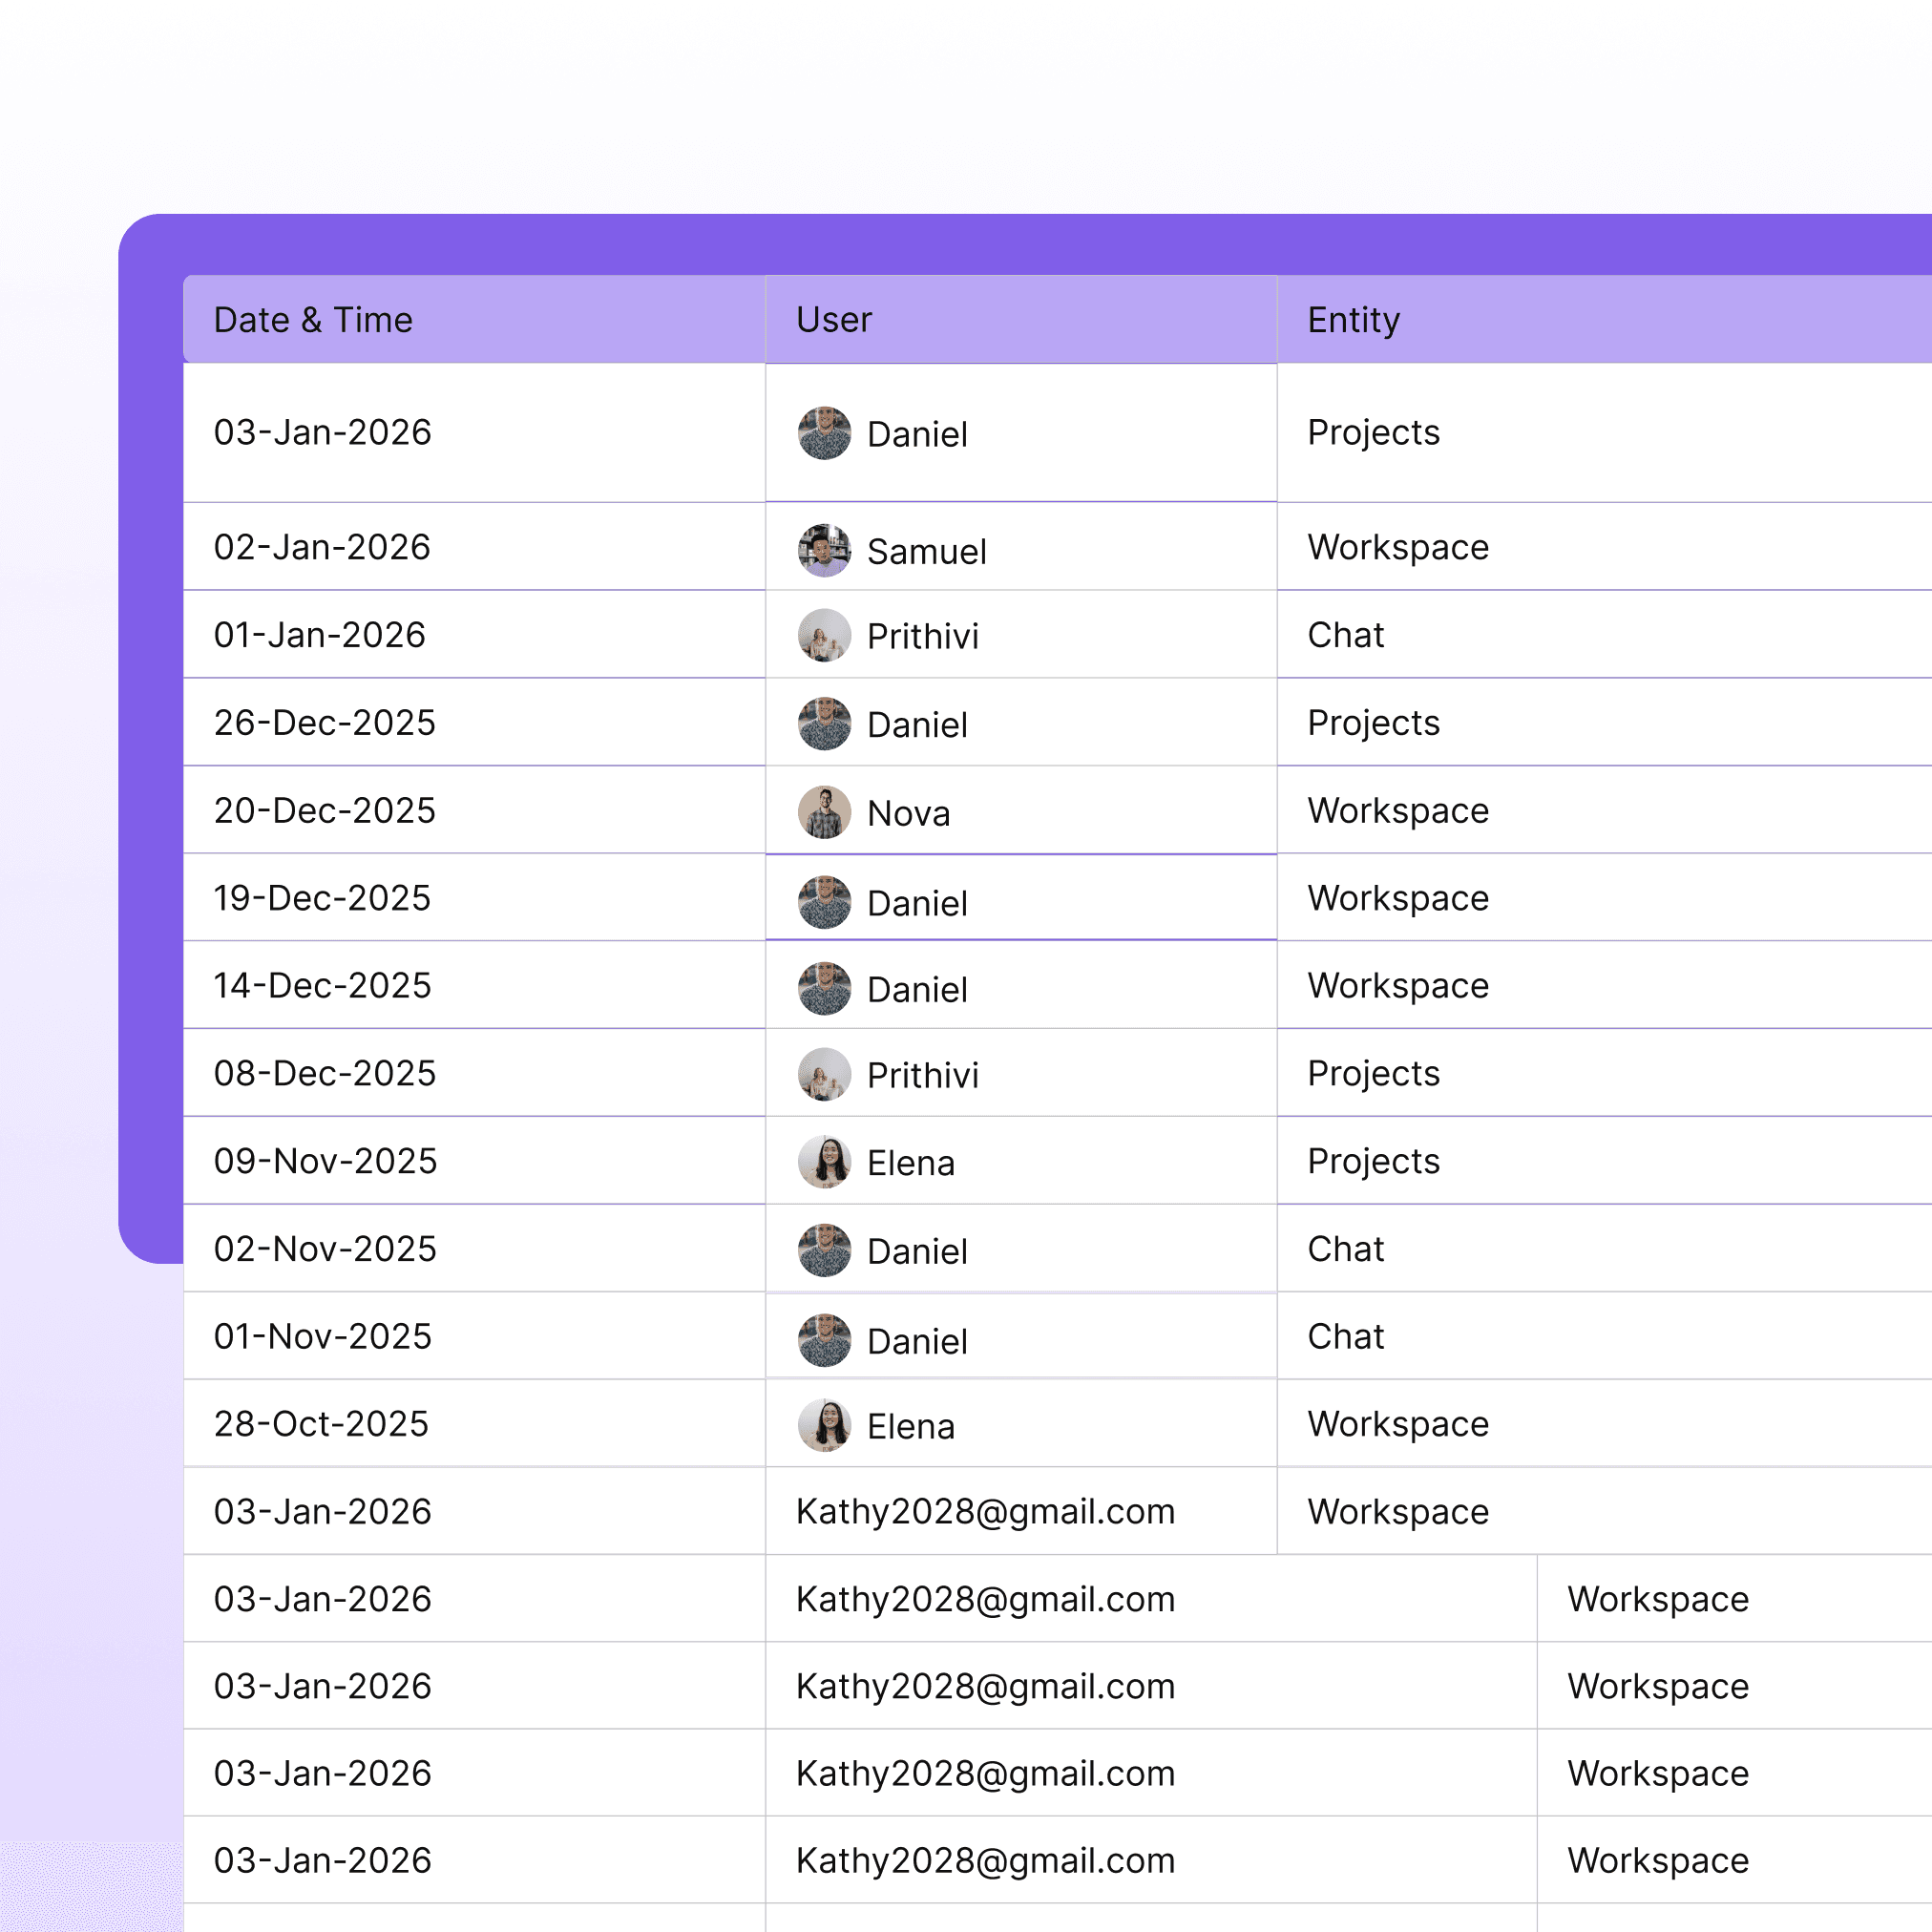Screen dimensions: 1932x1932
Task: Click the name Nova in the user column
Action: coord(908,813)
